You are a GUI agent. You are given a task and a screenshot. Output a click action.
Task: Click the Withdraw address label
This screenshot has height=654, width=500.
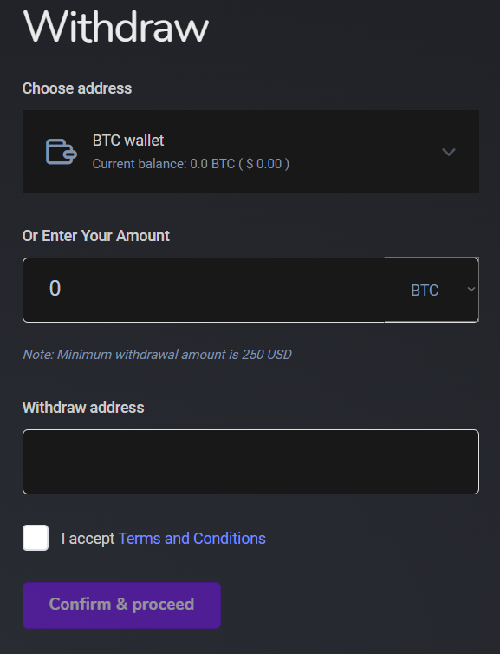point(83,408)
